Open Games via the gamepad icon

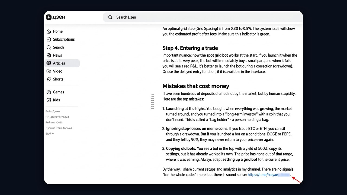coord(49,92)
